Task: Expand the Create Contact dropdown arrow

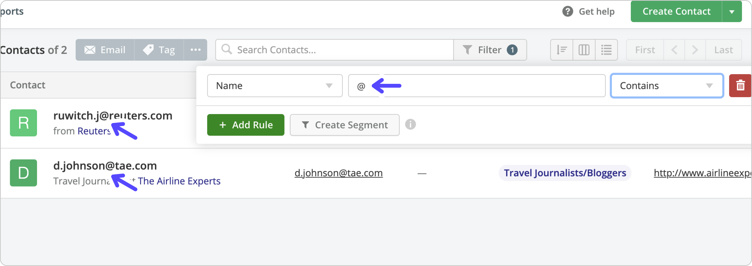Action: pos(731,11)
